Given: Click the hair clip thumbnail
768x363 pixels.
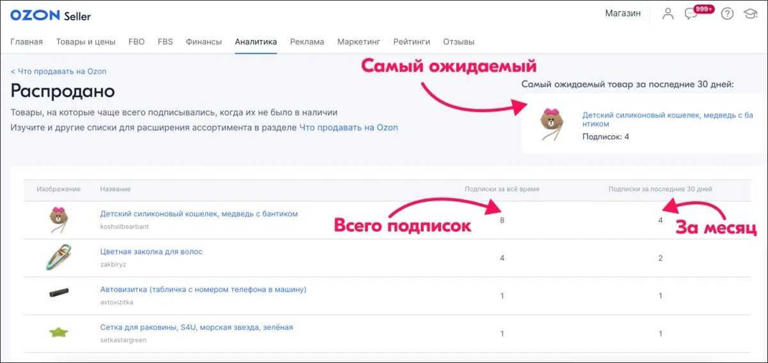Looking at the screenshot, I should (x=58, y=257).
